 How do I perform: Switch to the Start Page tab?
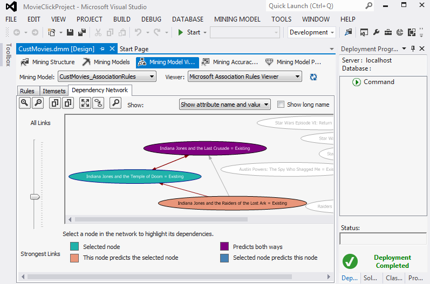coord(134,49)
